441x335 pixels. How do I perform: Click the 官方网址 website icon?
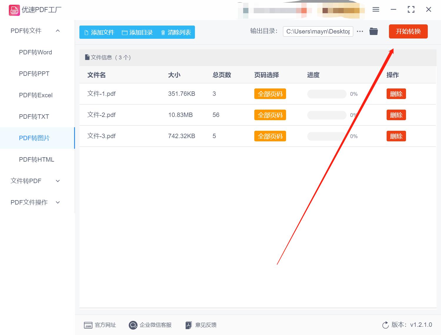88,325
